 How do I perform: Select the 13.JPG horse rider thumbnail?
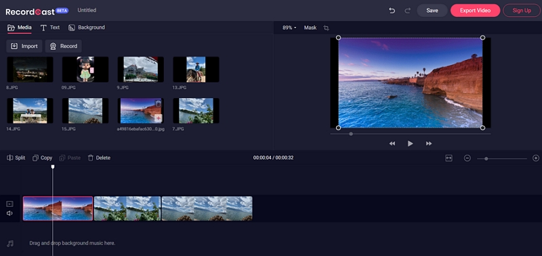click(196, 70)
